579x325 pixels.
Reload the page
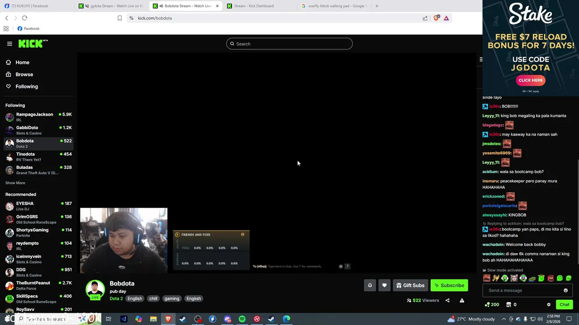coord(24,18)
